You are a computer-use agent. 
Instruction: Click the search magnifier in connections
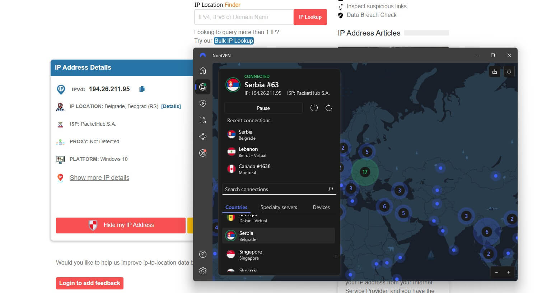[x=331, y=189]
